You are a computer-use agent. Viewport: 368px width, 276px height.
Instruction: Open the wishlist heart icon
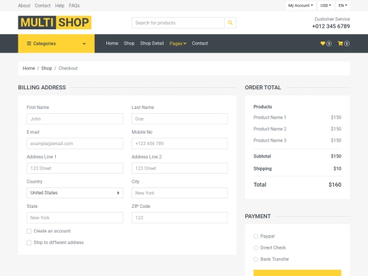point(323,44)
